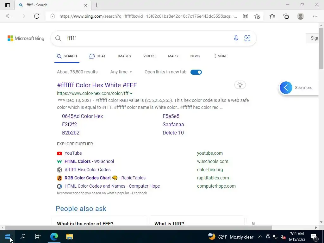This screenshot has height=243, width=324.
Task: Open the Windows Start menu
Action: coord(8,237)
